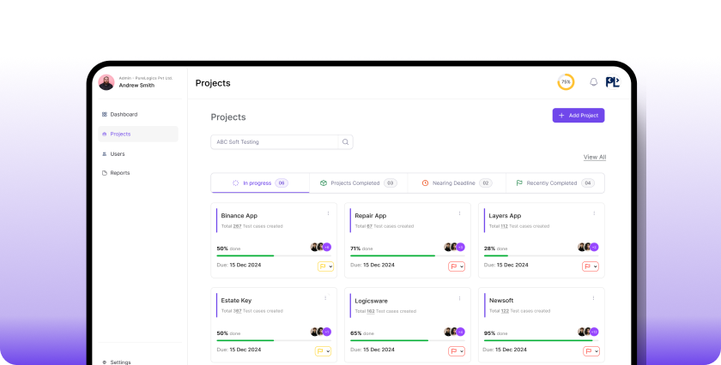The width and height of the screenshot is (721, 365).
Task: Click Andrew Smith profile avatar
Action: [106, 82]
